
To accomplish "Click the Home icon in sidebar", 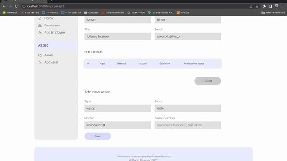I will 40,18.
